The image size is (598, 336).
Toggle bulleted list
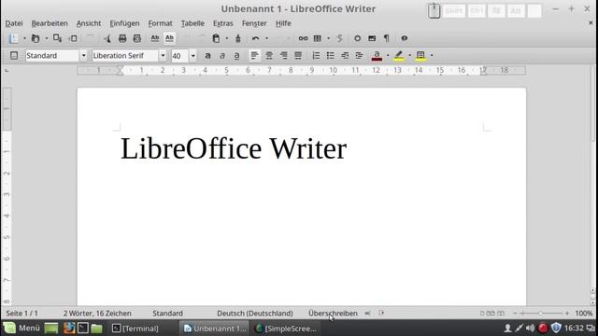330,56
